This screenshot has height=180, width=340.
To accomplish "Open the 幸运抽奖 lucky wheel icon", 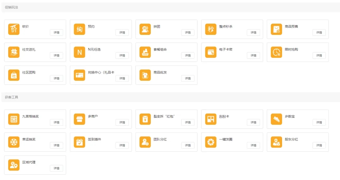I will (14, 142).
